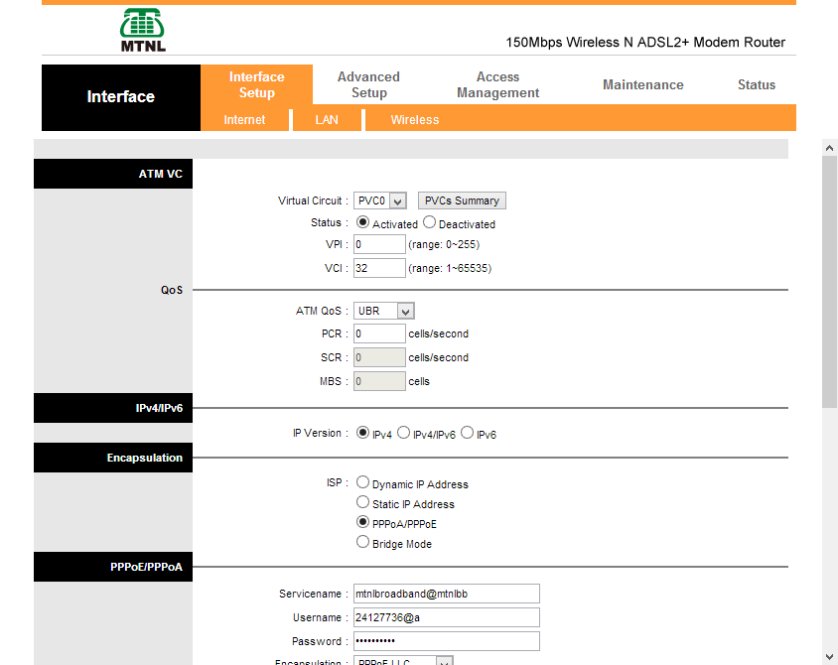Click the scrollbar up arrow
838x665 pixels.
829,148
